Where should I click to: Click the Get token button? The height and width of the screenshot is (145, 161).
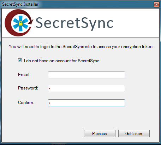[x=134, y=134]
